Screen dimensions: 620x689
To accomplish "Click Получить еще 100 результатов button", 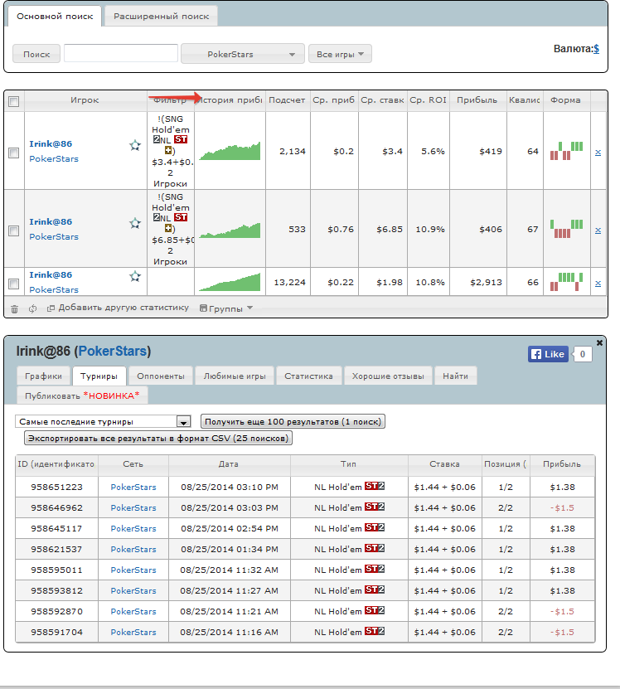I will [293, 421].
